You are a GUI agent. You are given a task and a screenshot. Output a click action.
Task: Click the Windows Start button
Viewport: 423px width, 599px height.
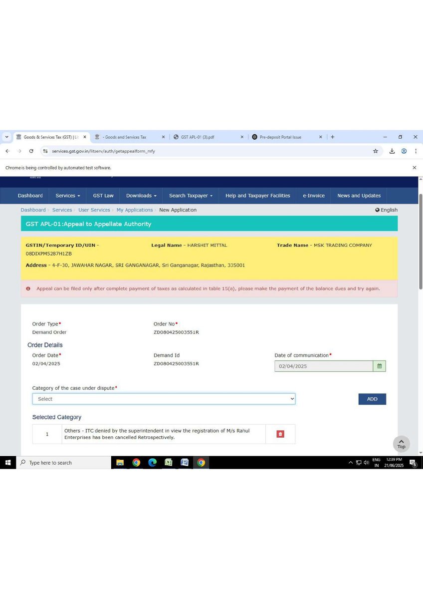(x=8, y=463)
